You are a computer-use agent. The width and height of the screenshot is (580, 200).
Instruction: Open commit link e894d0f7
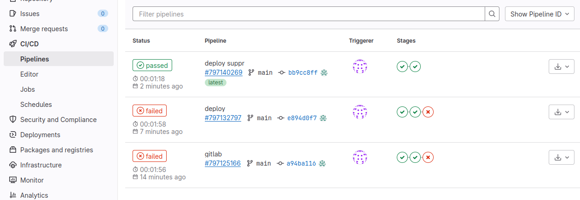coord(302,118)
